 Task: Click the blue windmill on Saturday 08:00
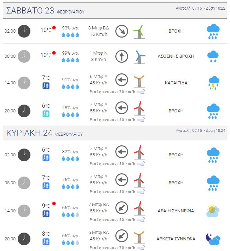139,57
